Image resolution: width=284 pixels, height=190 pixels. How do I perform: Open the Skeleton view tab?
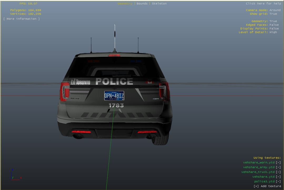(x=159, y=4)
